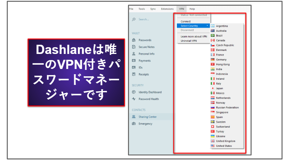Screen dimensions: 289x160
Task: Click the Hong Kong flag icon
Action: click(x=212, y=64)
